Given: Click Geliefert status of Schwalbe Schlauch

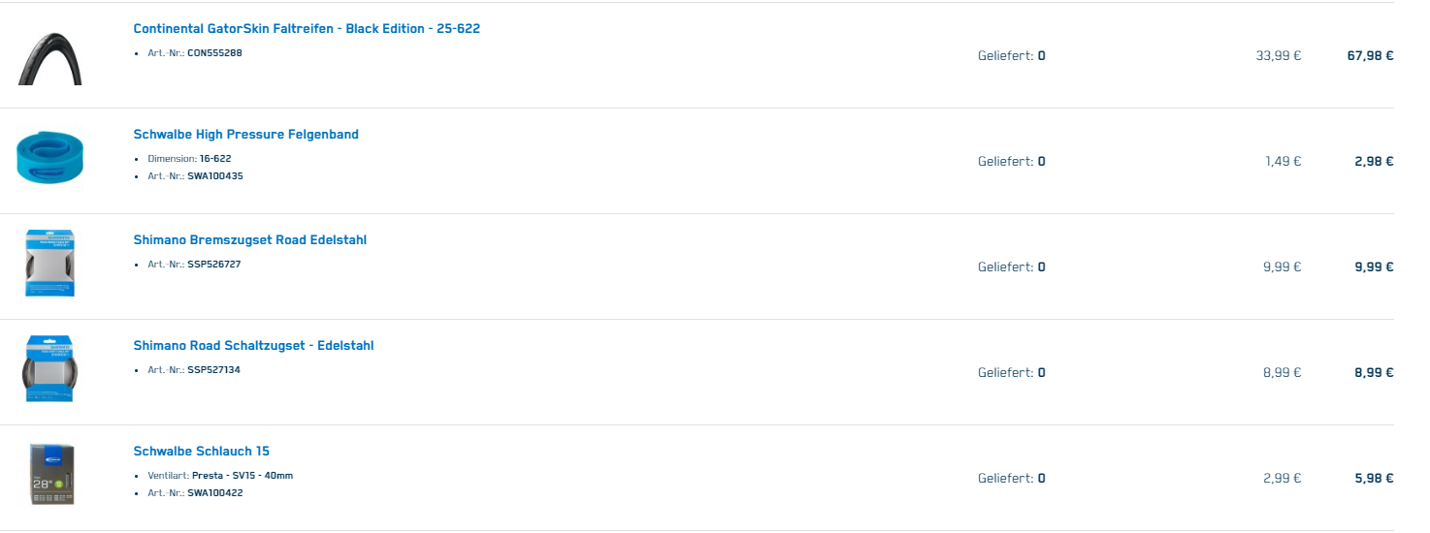Looking at the screenshot, I should tap(1012, 479).
